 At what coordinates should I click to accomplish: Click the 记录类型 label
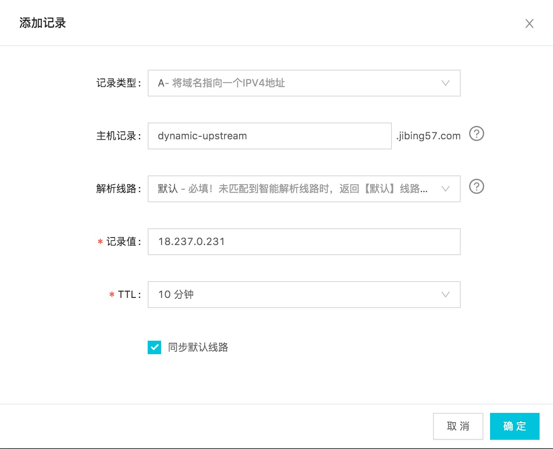[x=119, y=83]
